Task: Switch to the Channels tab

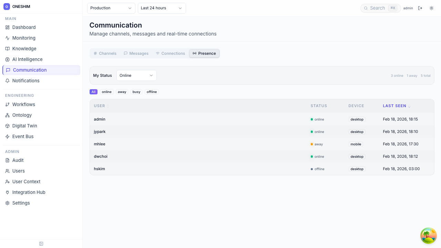Action: 105,53
